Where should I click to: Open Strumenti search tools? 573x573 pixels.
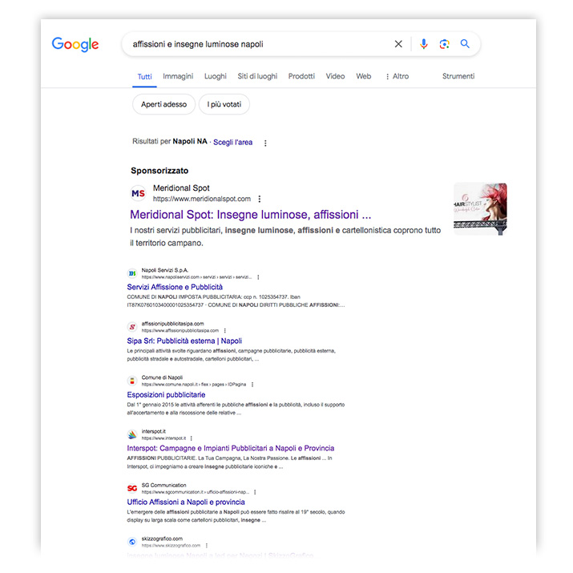point(458,76)
